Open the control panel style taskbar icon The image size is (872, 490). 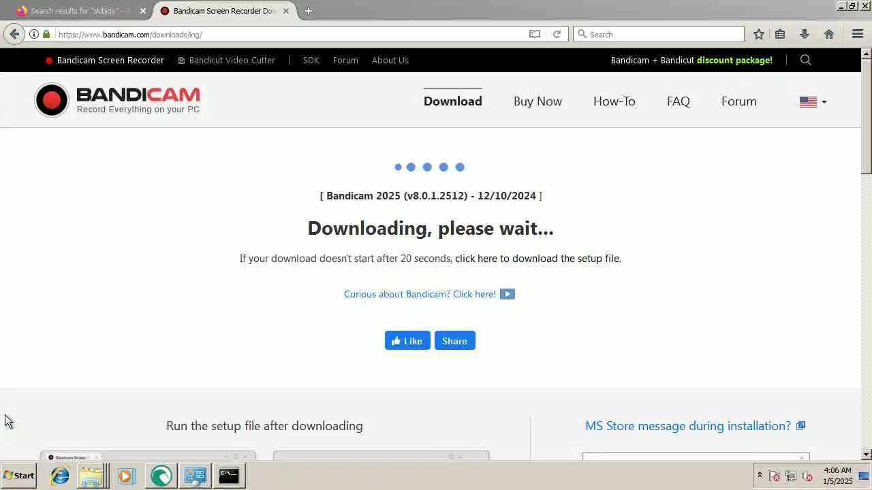pos(196,476)
